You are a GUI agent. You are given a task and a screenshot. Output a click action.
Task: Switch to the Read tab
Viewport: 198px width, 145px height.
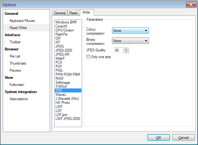(73, 13)
